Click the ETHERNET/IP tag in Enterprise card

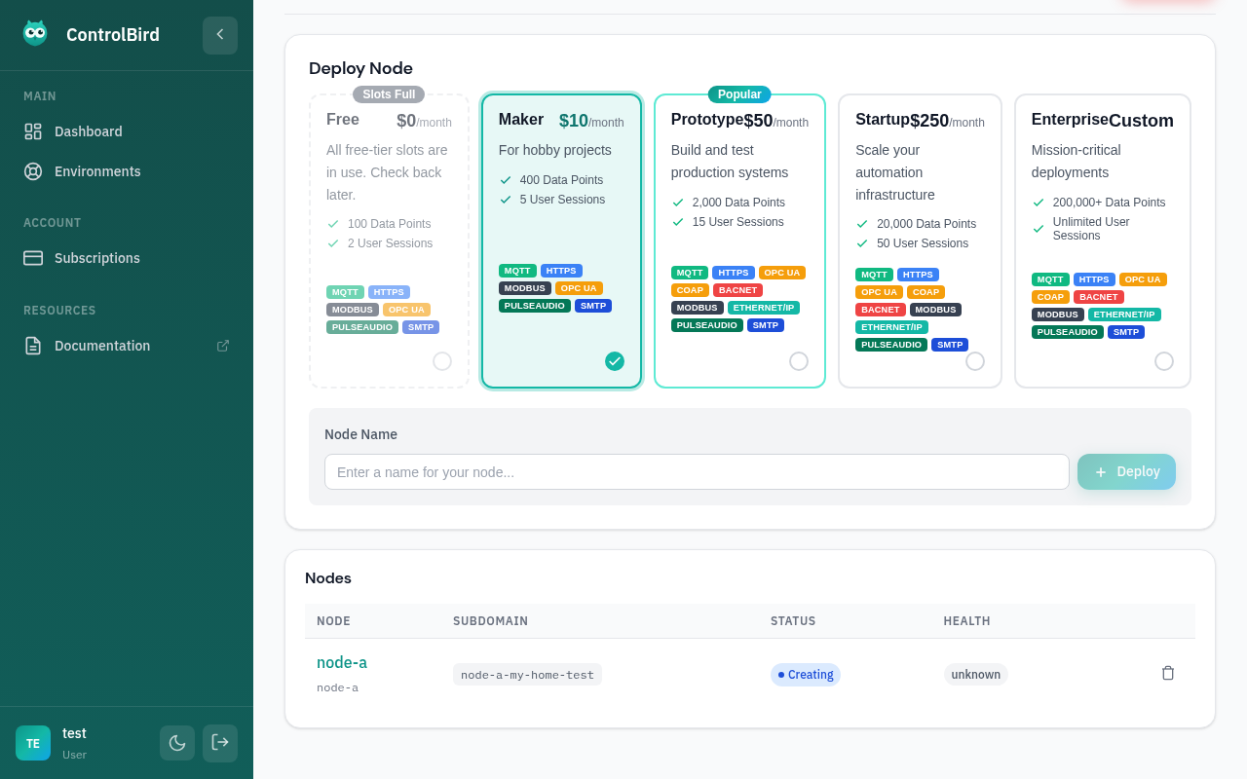pyautogui.click(x=1124, y=315)
